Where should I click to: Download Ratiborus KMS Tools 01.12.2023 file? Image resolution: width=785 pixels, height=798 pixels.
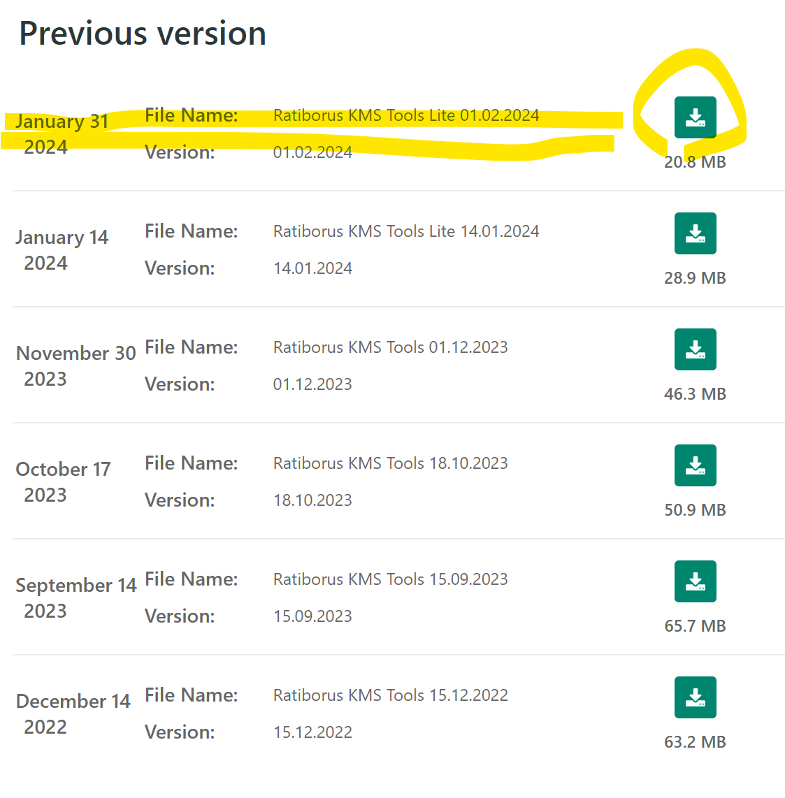coord(695,349)
